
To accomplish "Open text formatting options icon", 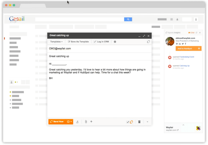I will pyautogui.click(x=77, y=122).
